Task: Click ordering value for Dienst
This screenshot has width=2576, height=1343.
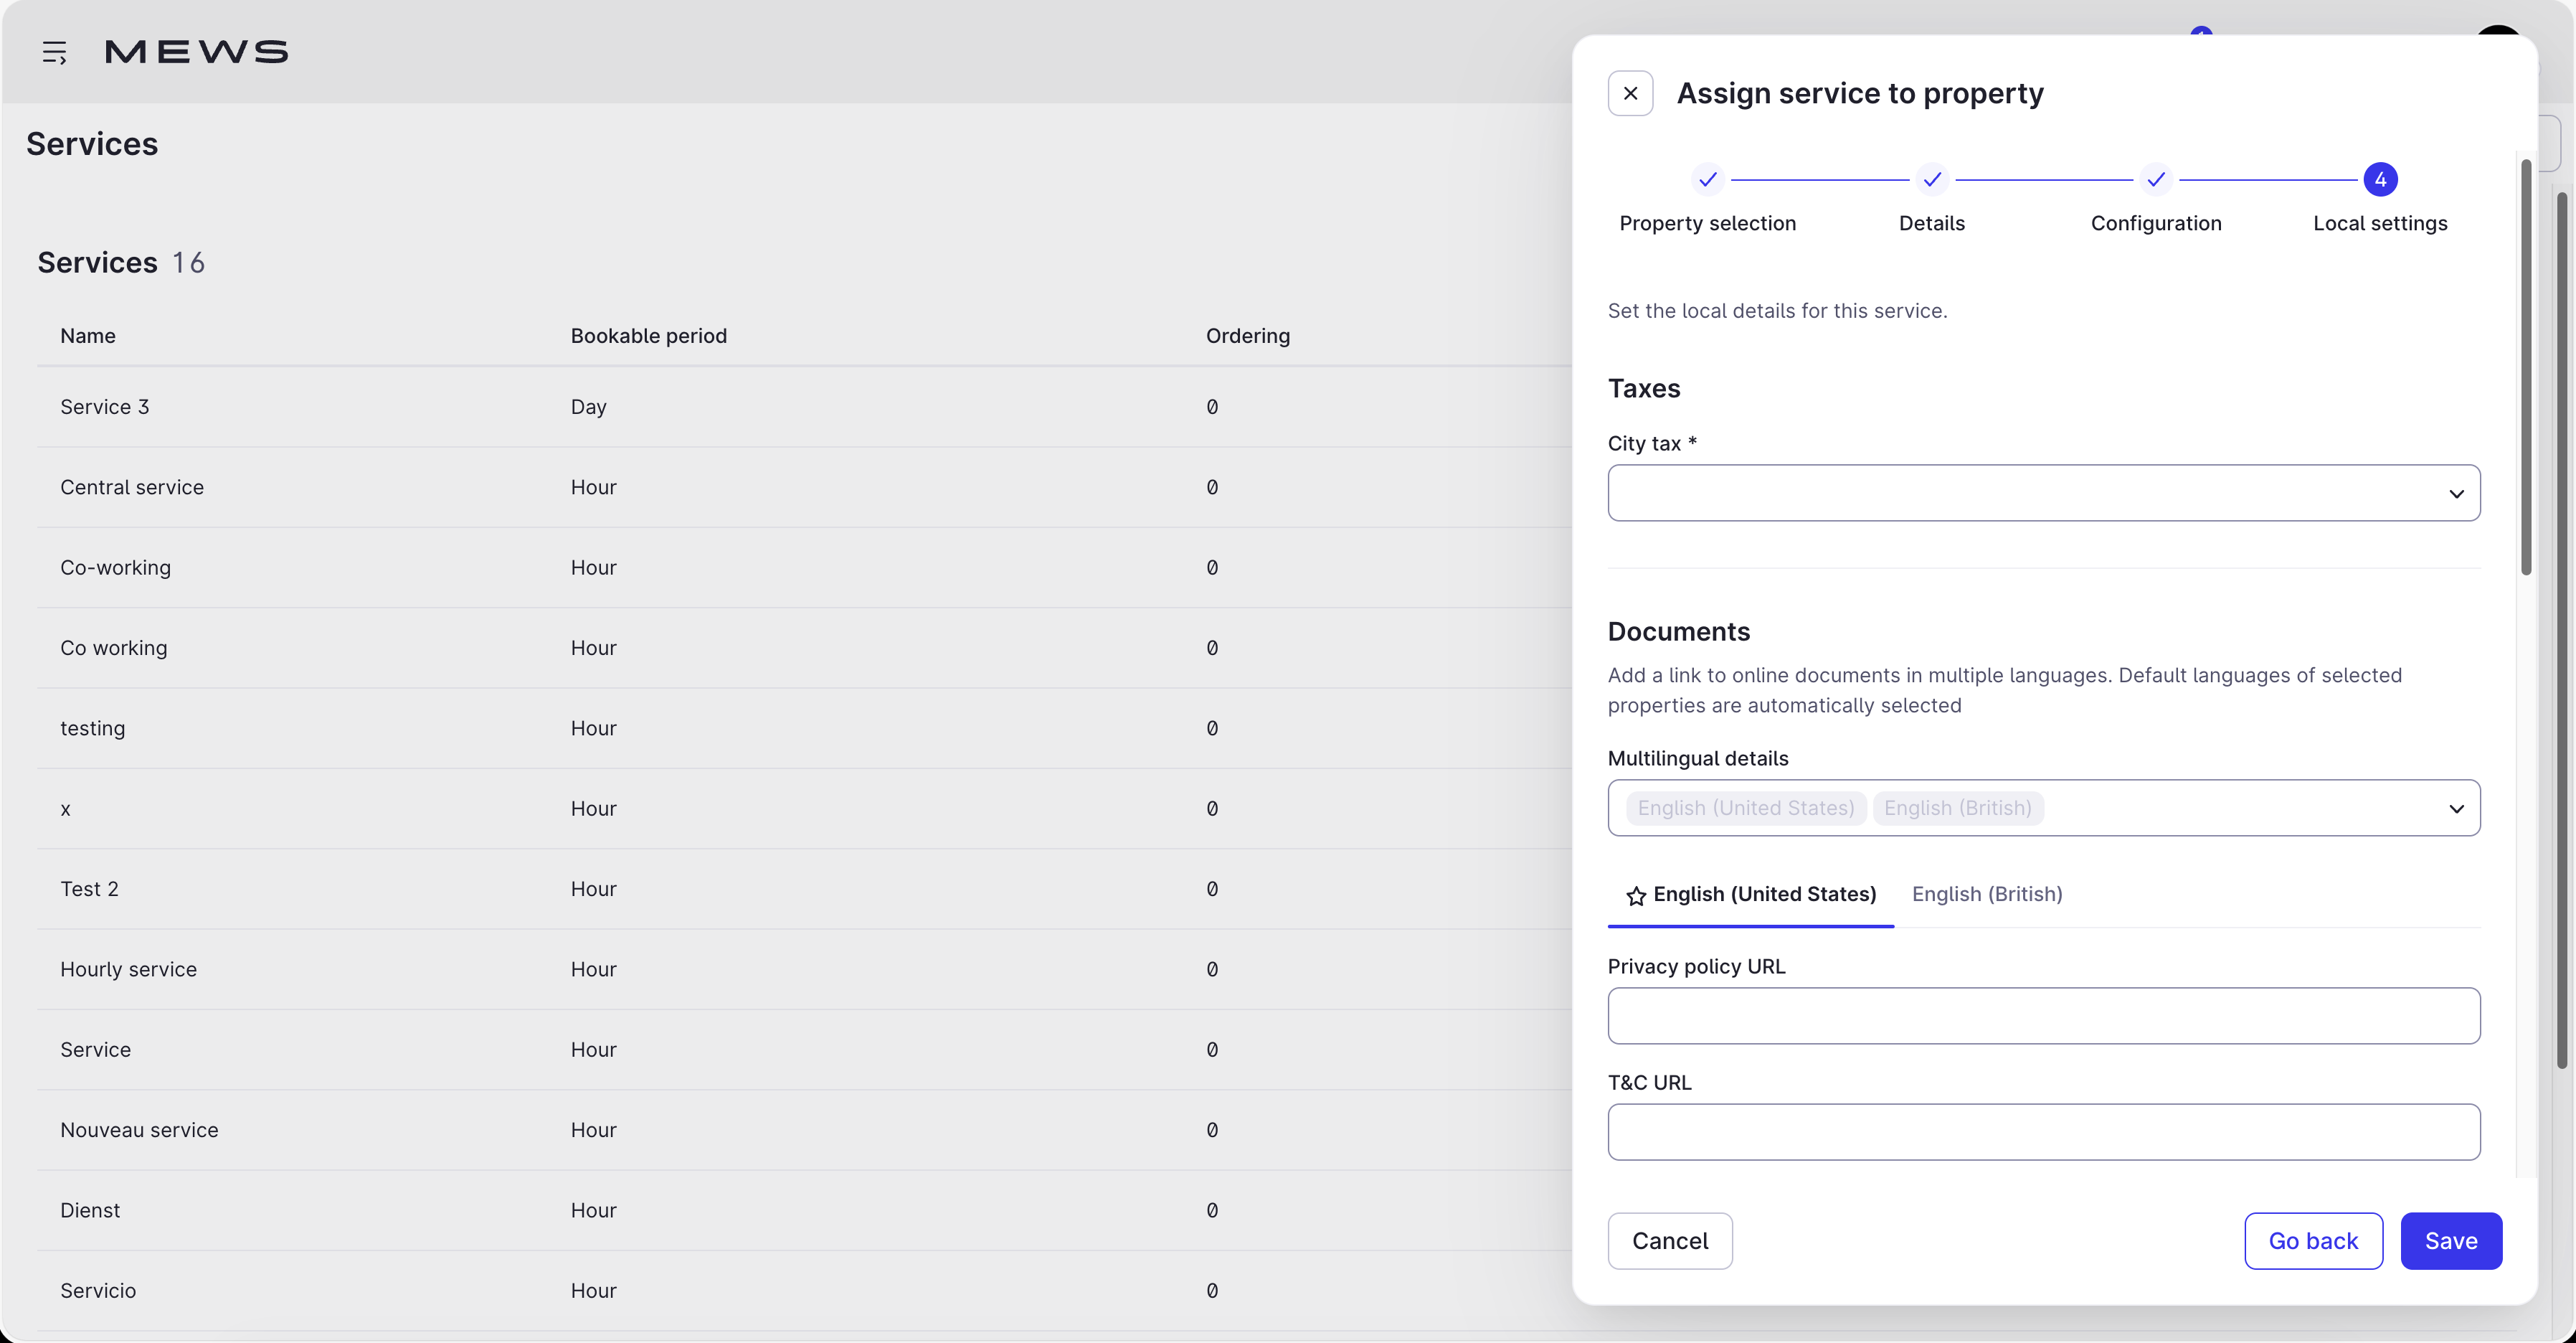Action: coord(1211,1210)
